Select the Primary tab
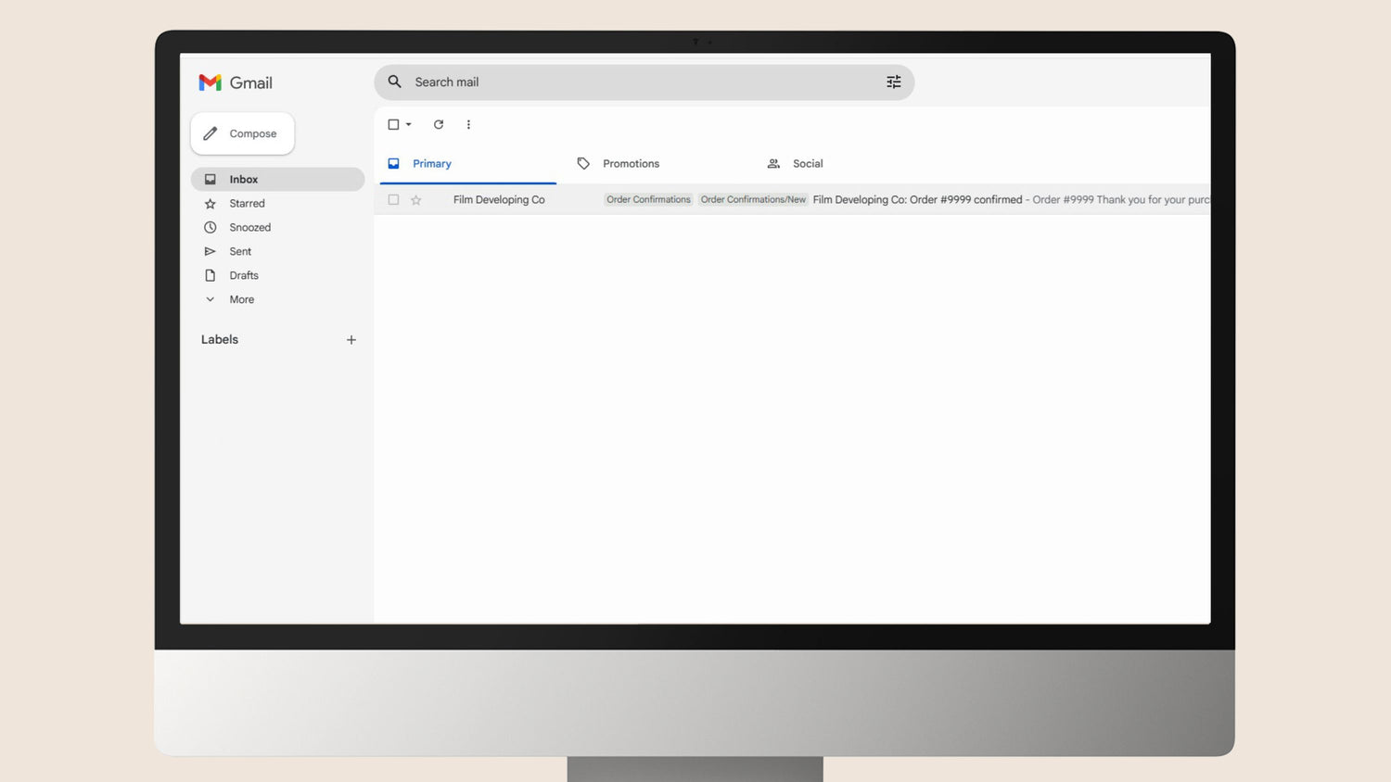1391x782 pixels. [x=431, y=164]
